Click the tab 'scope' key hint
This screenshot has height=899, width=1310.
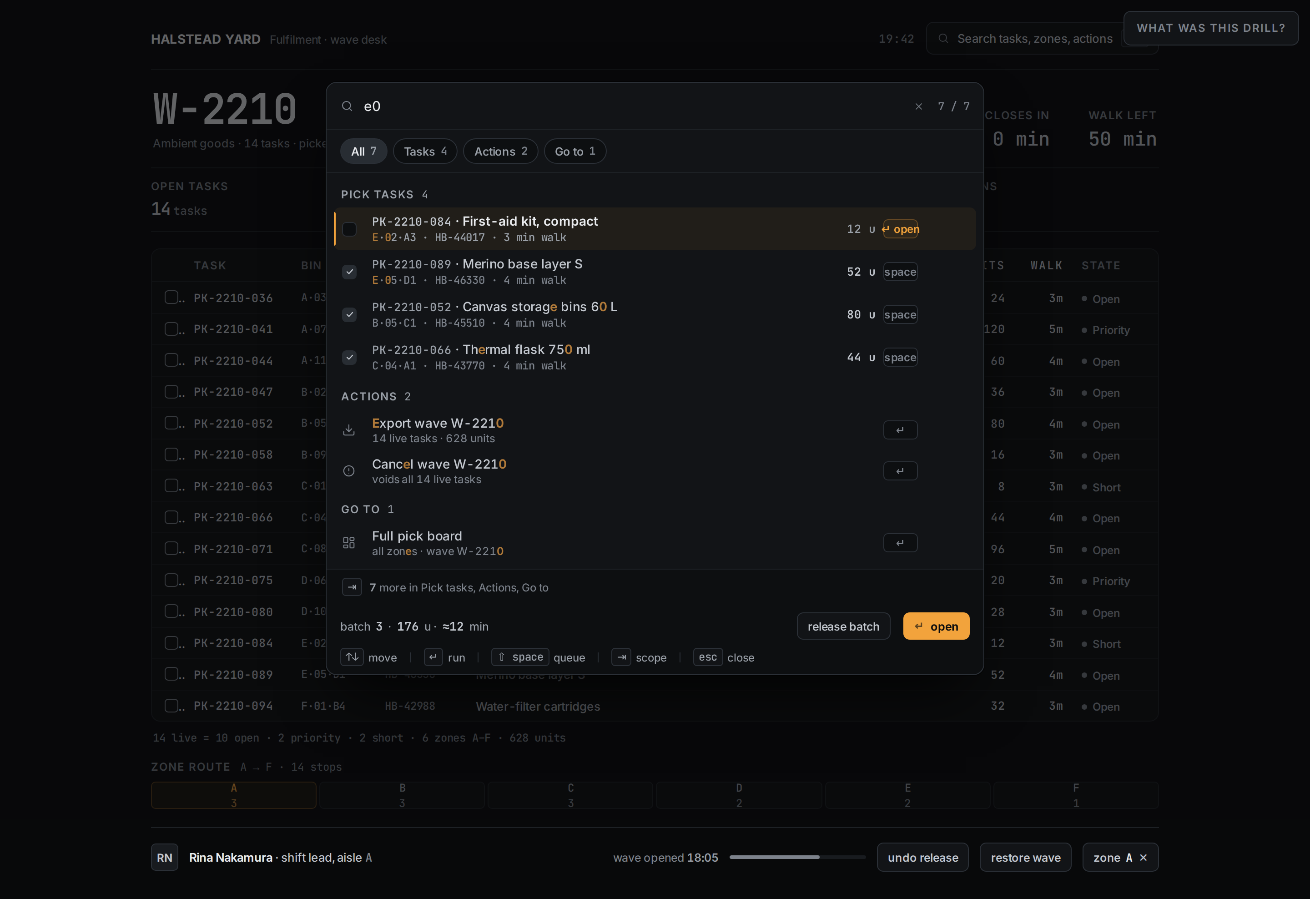click(x=621, y=657)
